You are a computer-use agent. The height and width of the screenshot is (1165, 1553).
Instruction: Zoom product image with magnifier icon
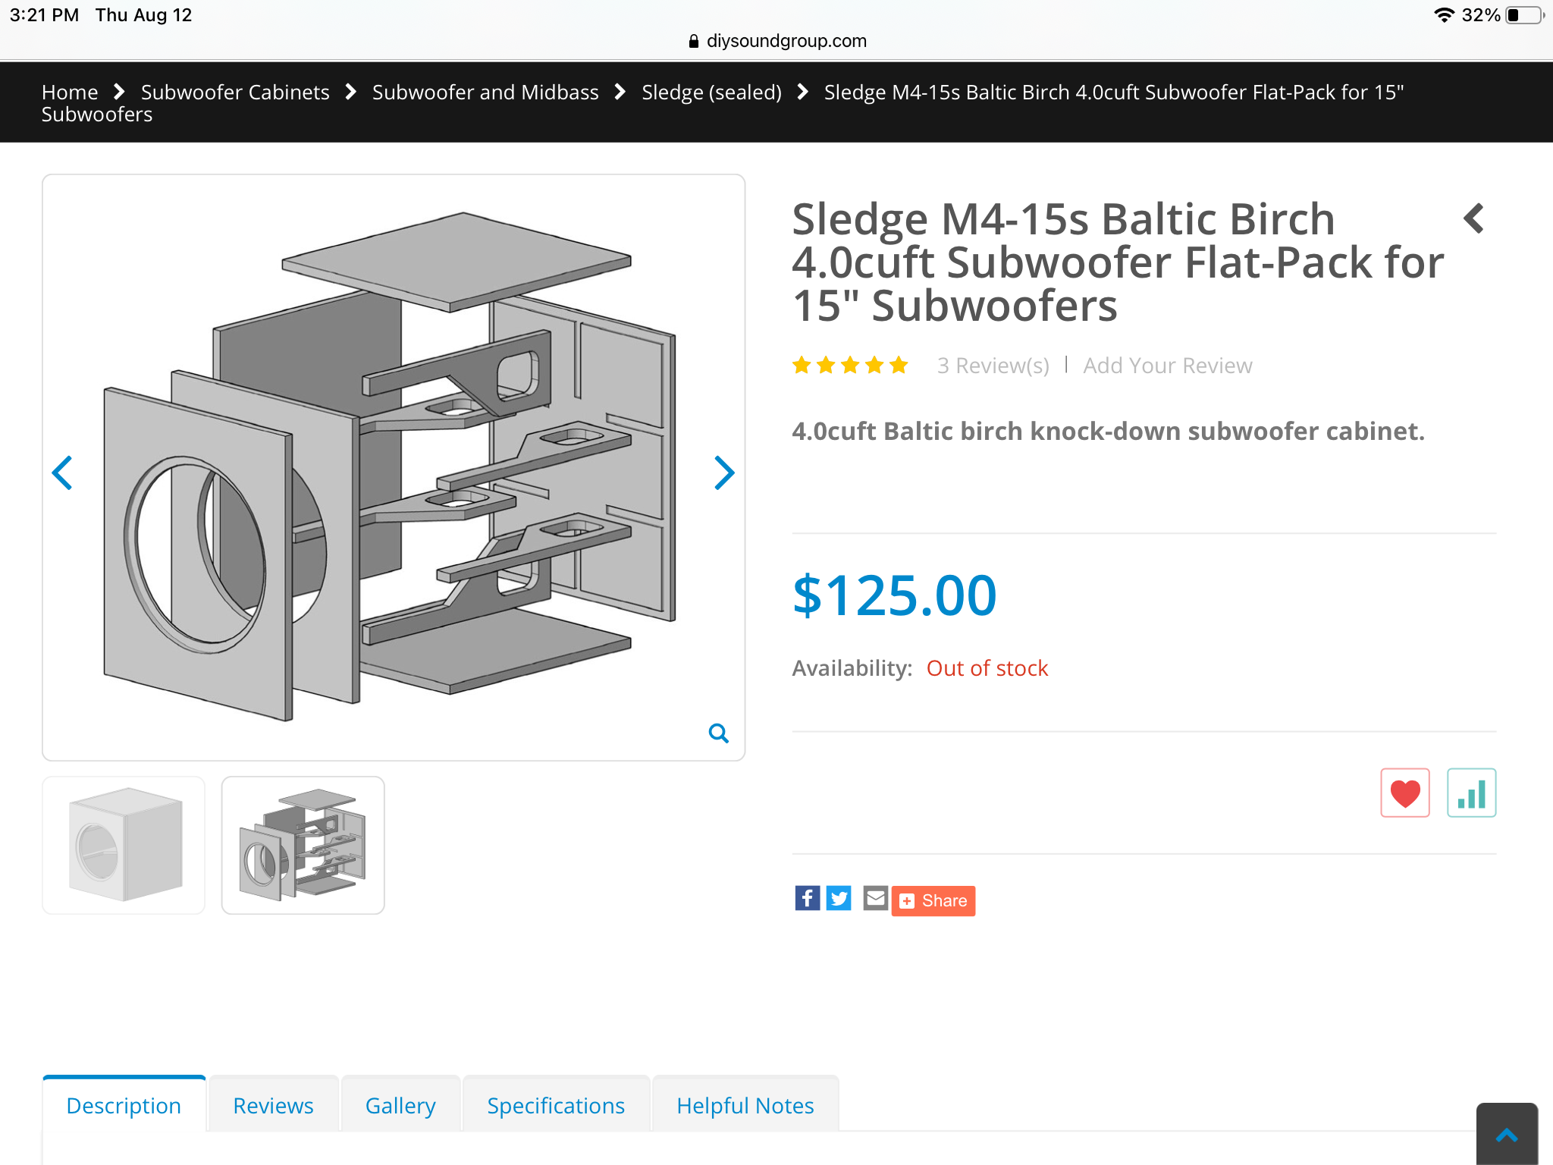(718, 733)
